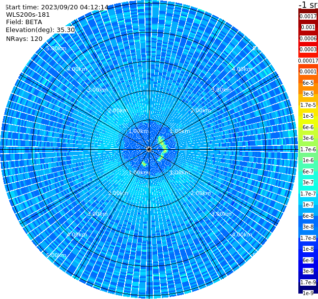Click the 1e-8 colorbar label
The width and height of the screenshot is (318, 299).
(x=308, y=249)
